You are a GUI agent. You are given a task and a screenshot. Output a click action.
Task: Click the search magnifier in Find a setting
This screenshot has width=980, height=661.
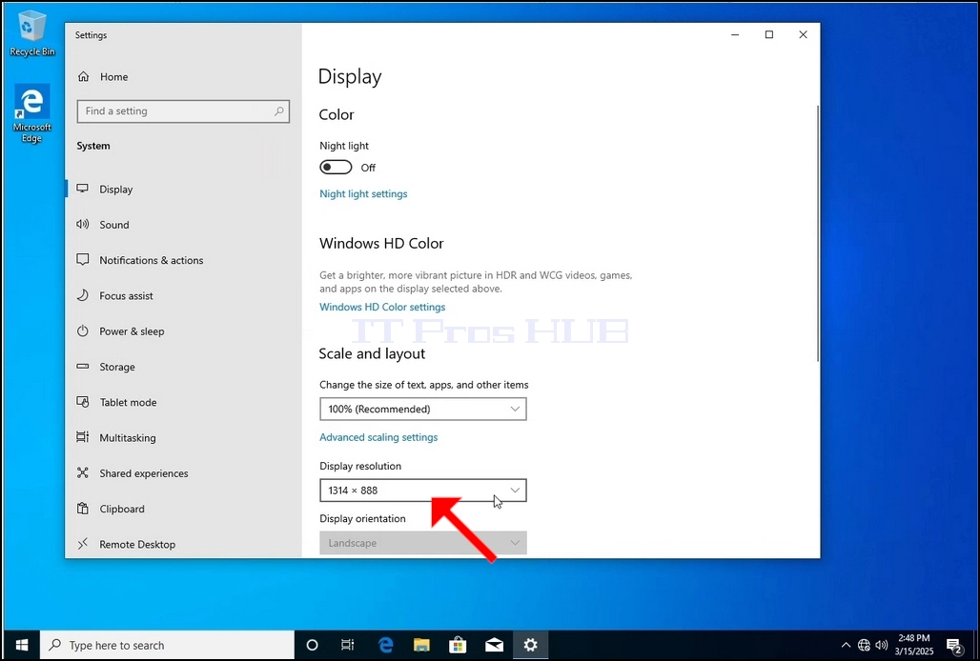click(278, 111)
